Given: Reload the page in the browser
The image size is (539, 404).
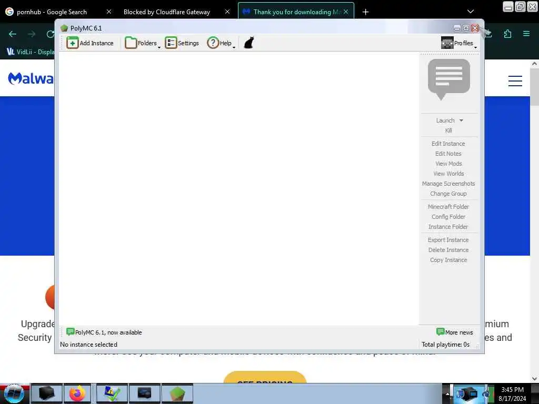Looking at the screenshot, I should click(50, 34).
